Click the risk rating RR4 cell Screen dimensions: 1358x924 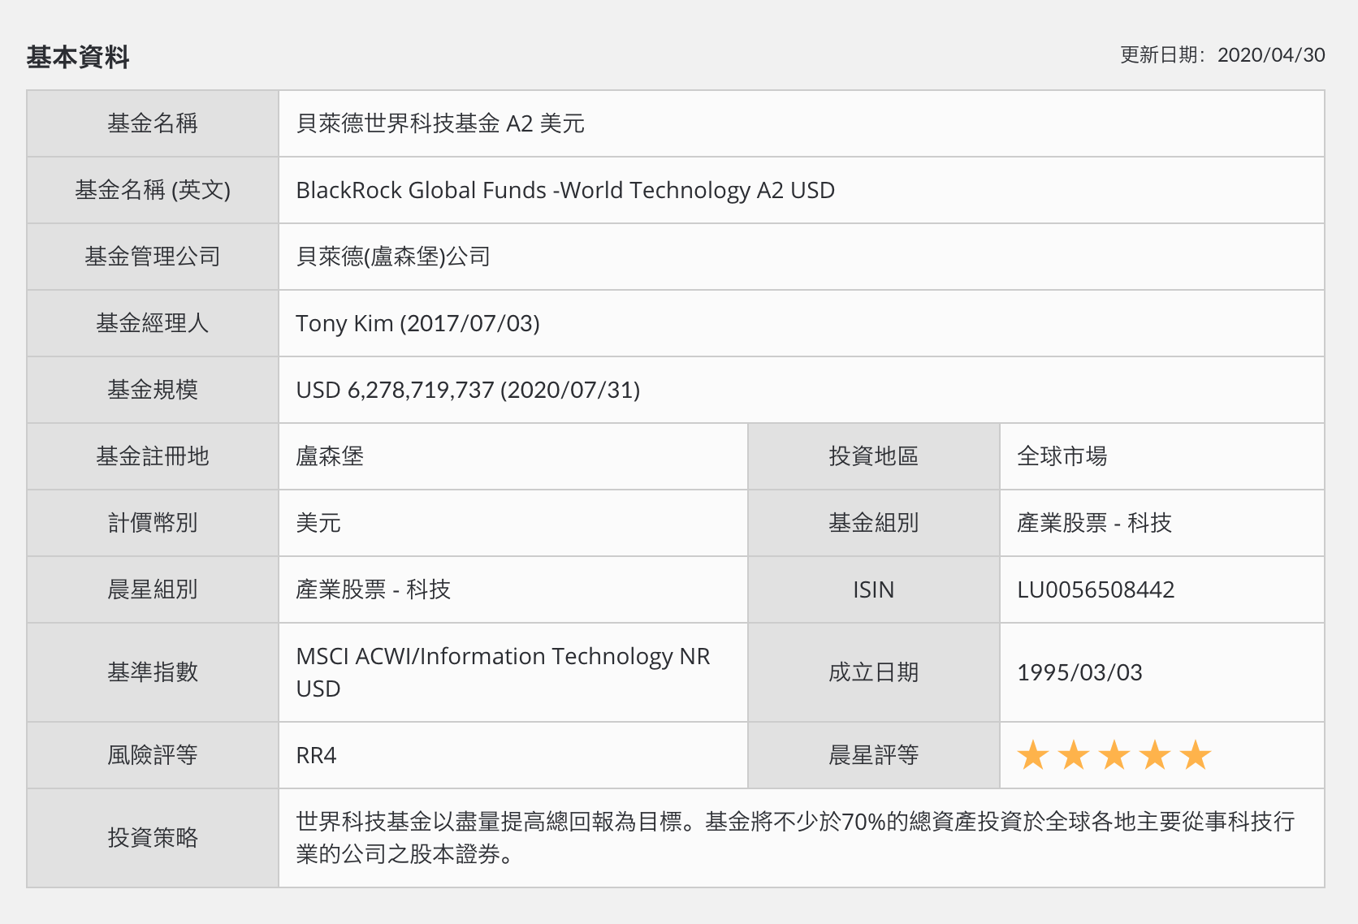[x=316, y=755]
